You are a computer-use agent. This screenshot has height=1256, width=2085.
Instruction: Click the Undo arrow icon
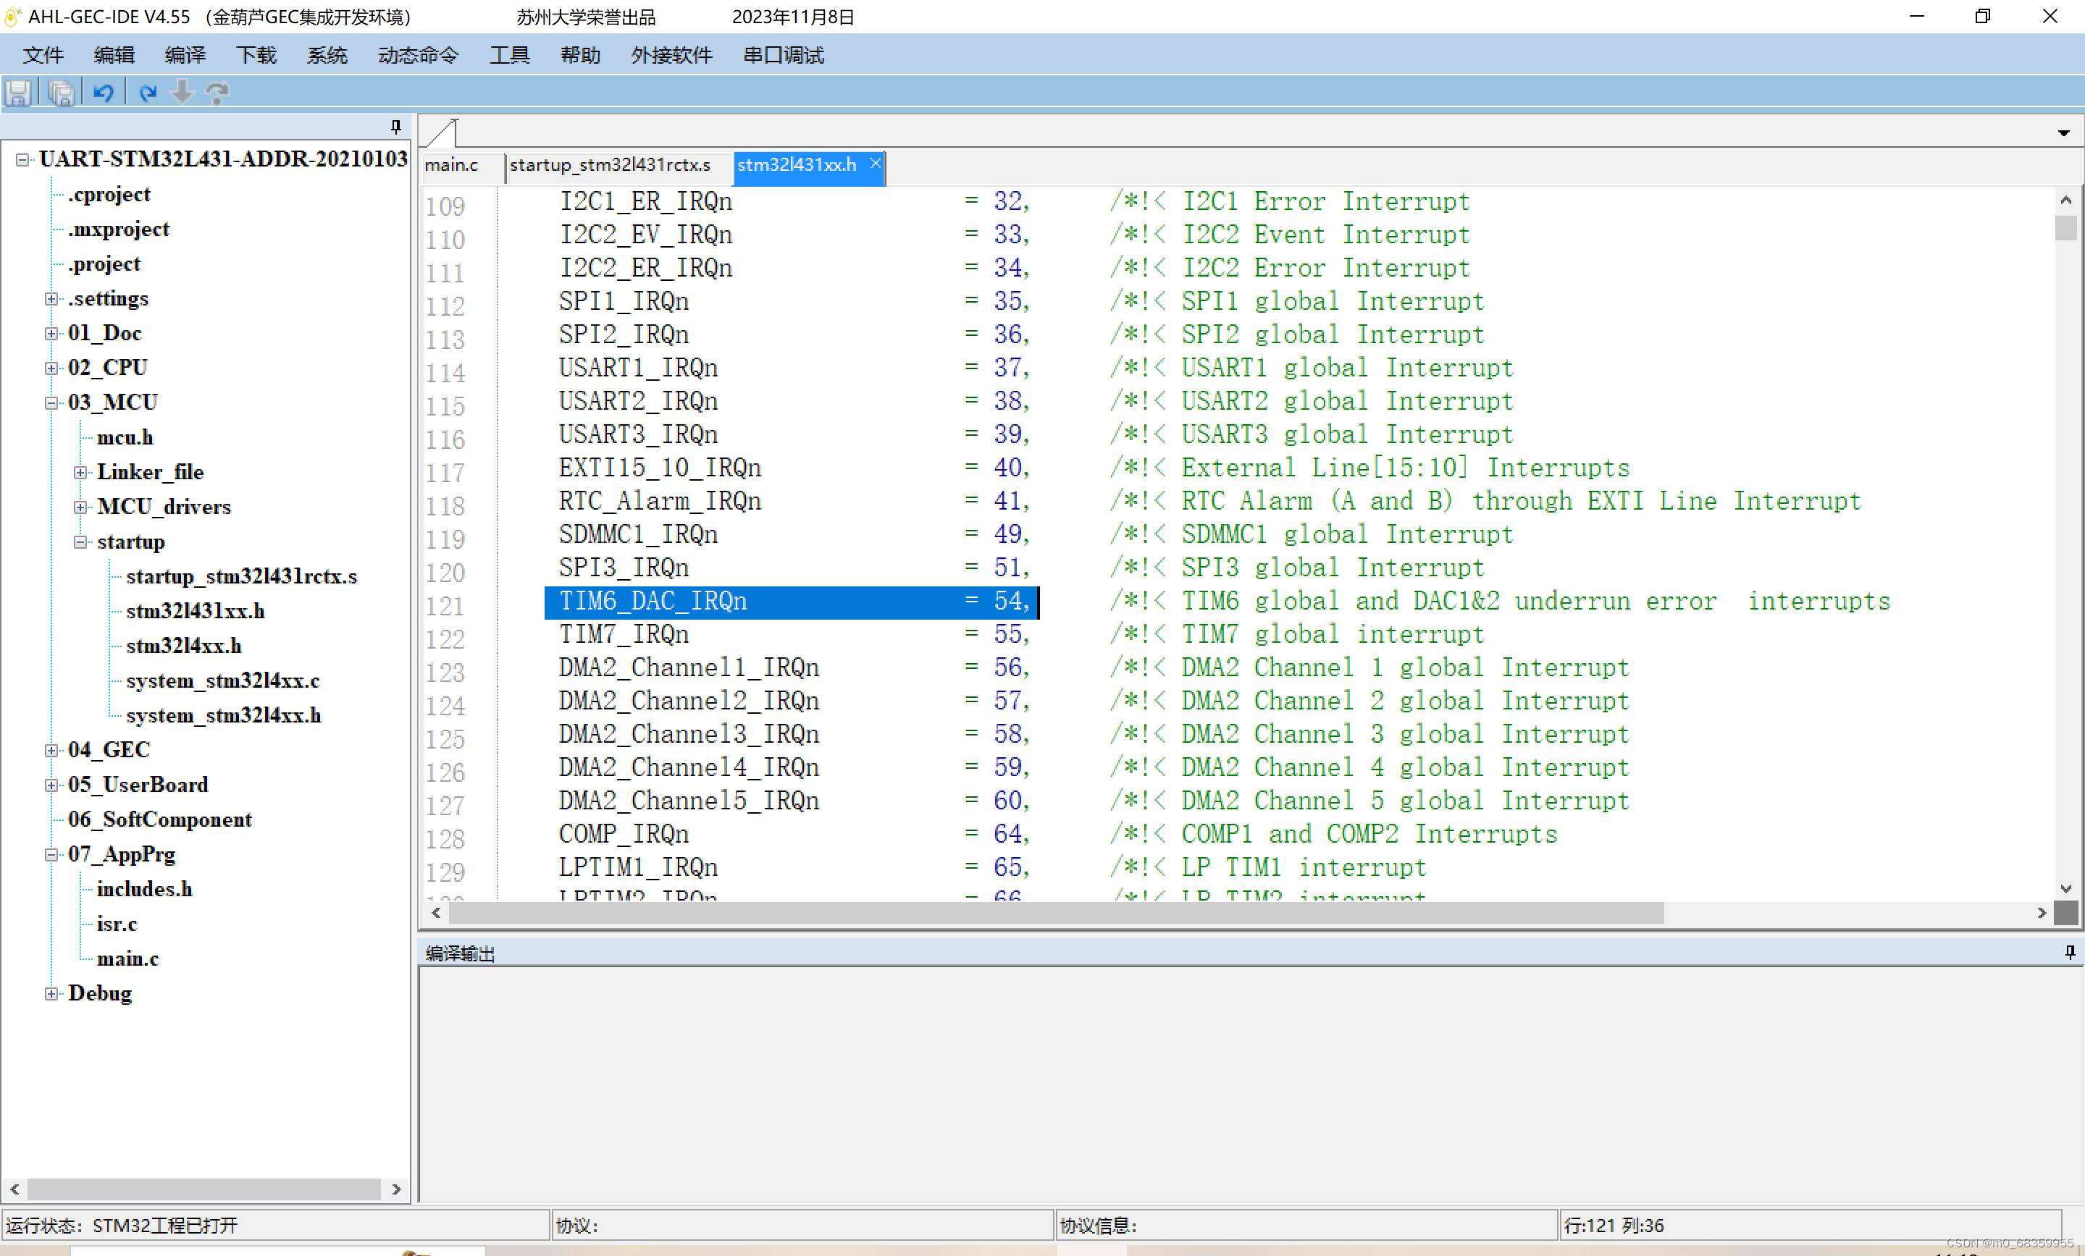click(104, 92)
